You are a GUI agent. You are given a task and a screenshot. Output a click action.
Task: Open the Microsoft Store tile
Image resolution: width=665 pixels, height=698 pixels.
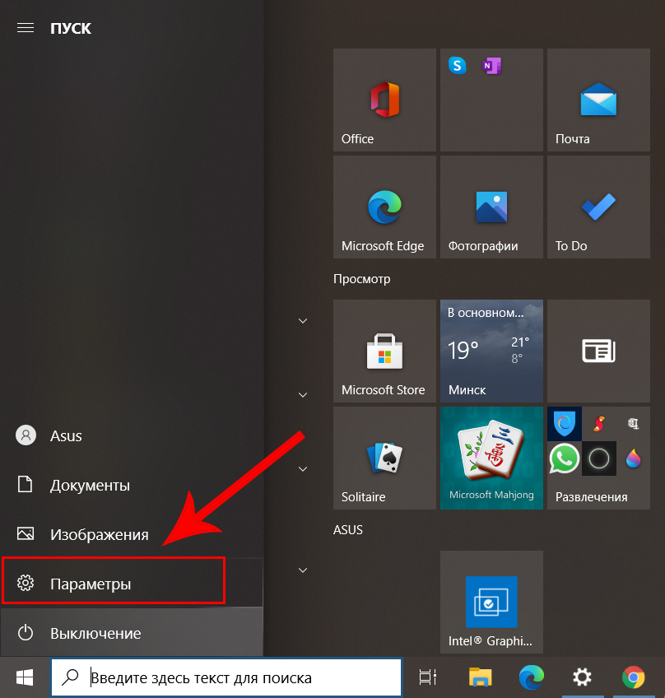[x=384, y=351]
